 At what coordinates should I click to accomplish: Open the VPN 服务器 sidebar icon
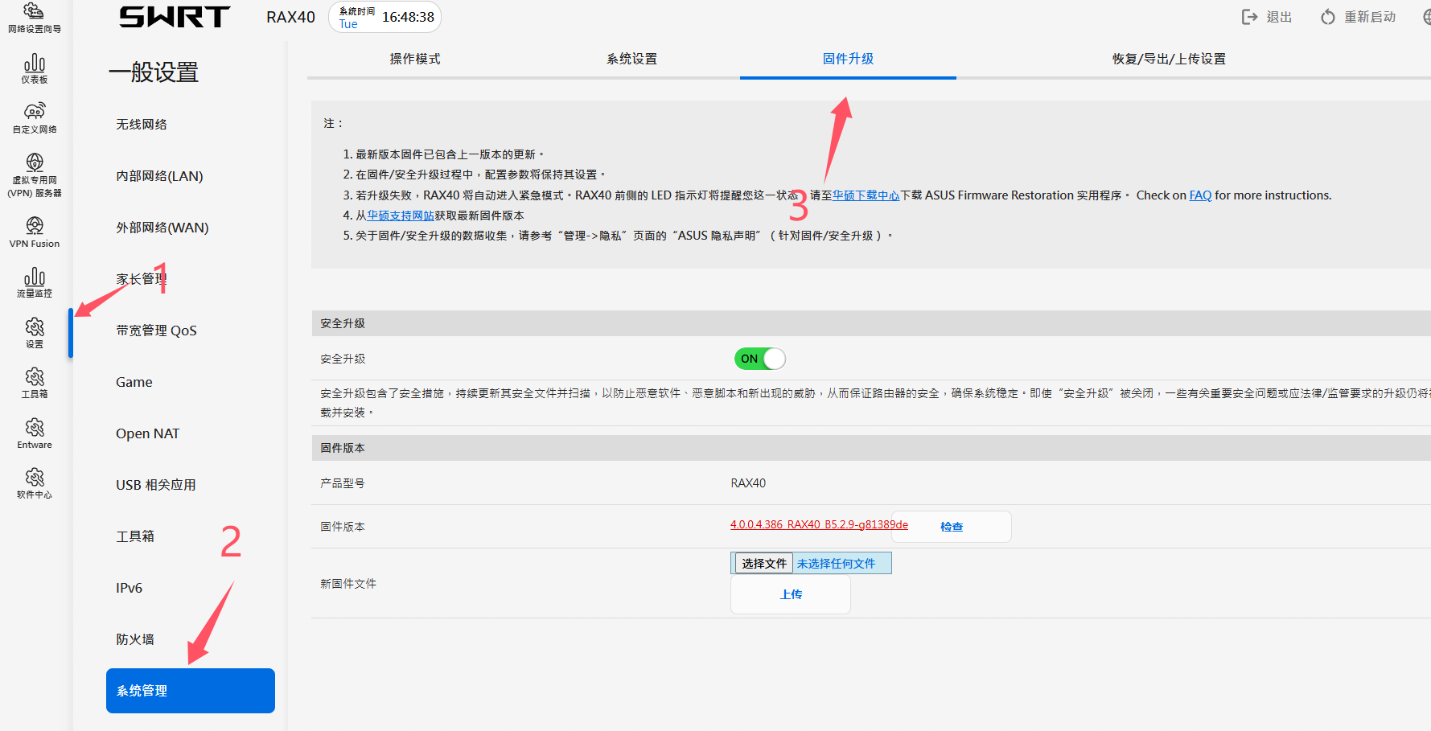pos(34,175)
